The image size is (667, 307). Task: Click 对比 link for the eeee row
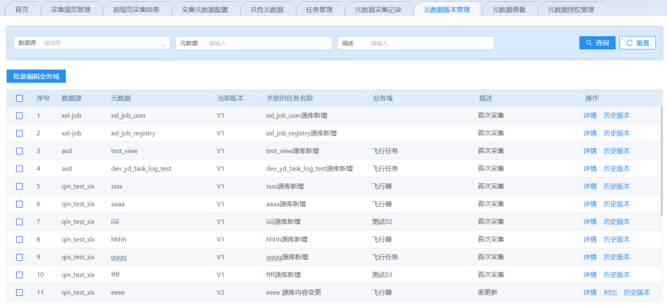click(x=610, y=293)
